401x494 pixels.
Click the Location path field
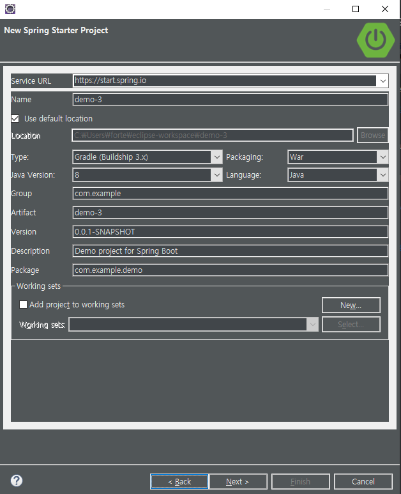click(213, 135)
